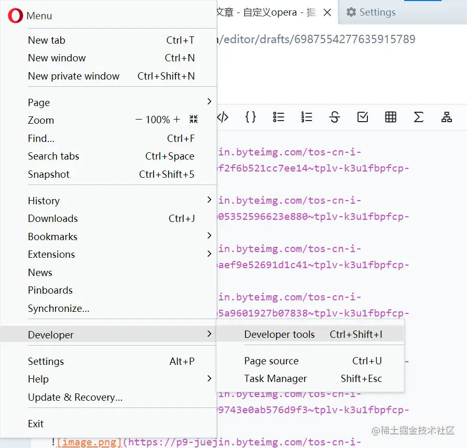The height and width of the screenshot is (448, 467).
Task: Click the Settings tab gear icon
Action: [x=351, y=12]
